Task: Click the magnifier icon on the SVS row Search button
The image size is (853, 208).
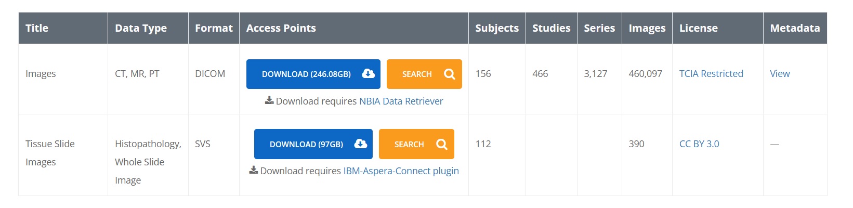Action: (442, 144)
